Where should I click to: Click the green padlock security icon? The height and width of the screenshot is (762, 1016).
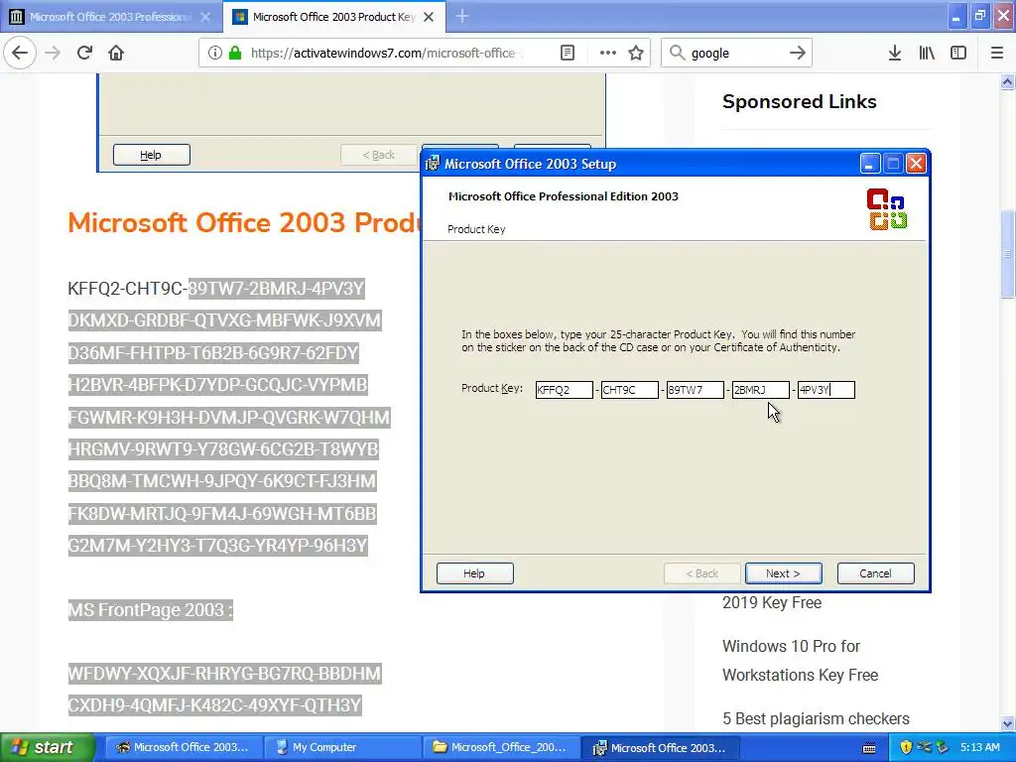(235, 54)
